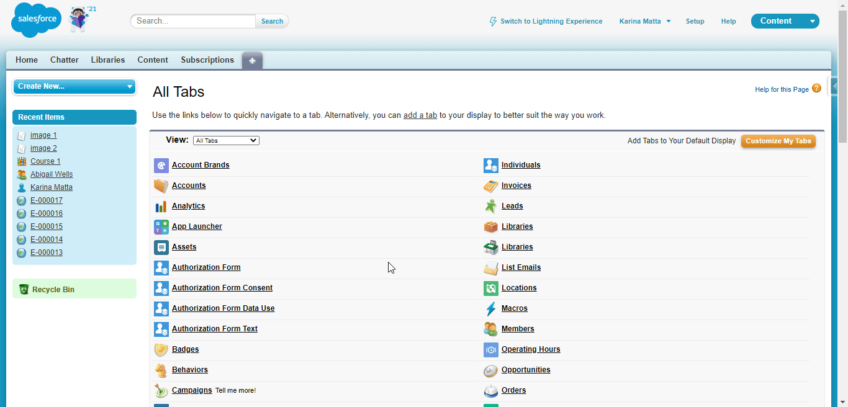This screenshot has height=407, width=848.
Task: Click the Customize My Tabs button
Action: [x=778, y=141]
